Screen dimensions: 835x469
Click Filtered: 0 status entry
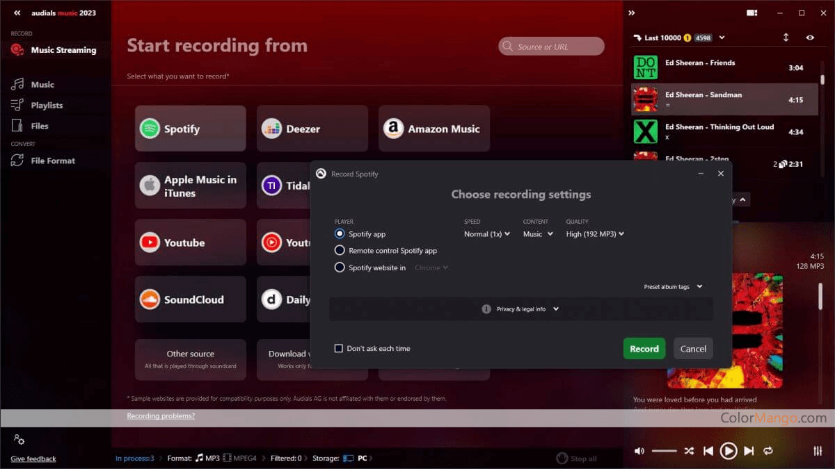[x=285, y=459]
